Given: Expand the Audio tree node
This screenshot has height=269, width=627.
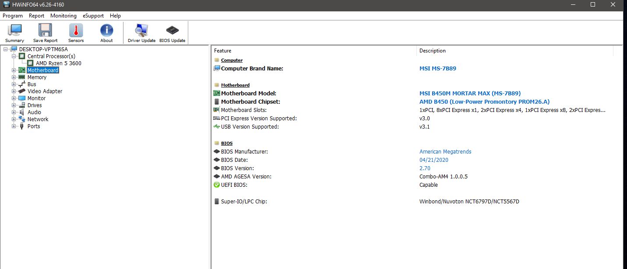Looking at the screenshot, I should coord(14,112).
